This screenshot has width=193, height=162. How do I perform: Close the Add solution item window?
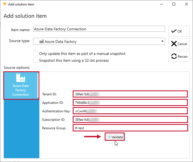coord(186,4)
